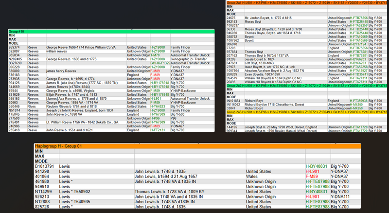Select 'Absalom Abraham Boyet b. 2 Aug 1832 TN'
The image size is (389, 213).
point(274,71)
